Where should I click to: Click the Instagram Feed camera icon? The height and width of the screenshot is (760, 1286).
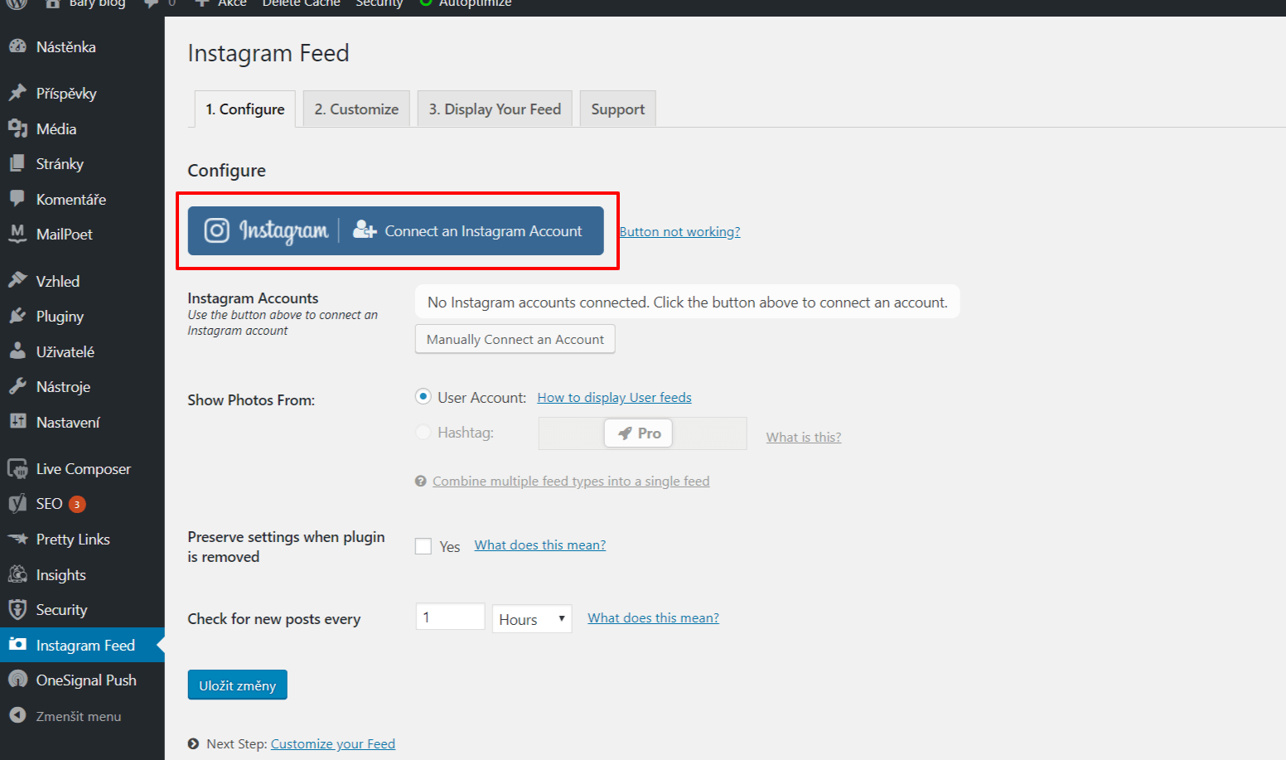(17, 644)
